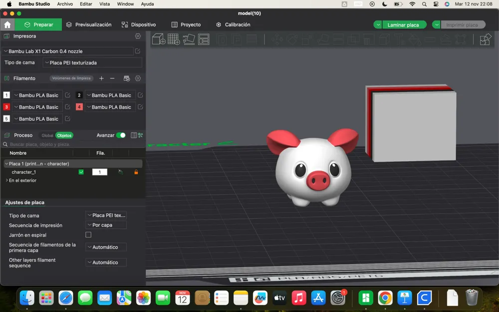Open Secuencia de impresión Por capa dropdown

coord(106,225)
